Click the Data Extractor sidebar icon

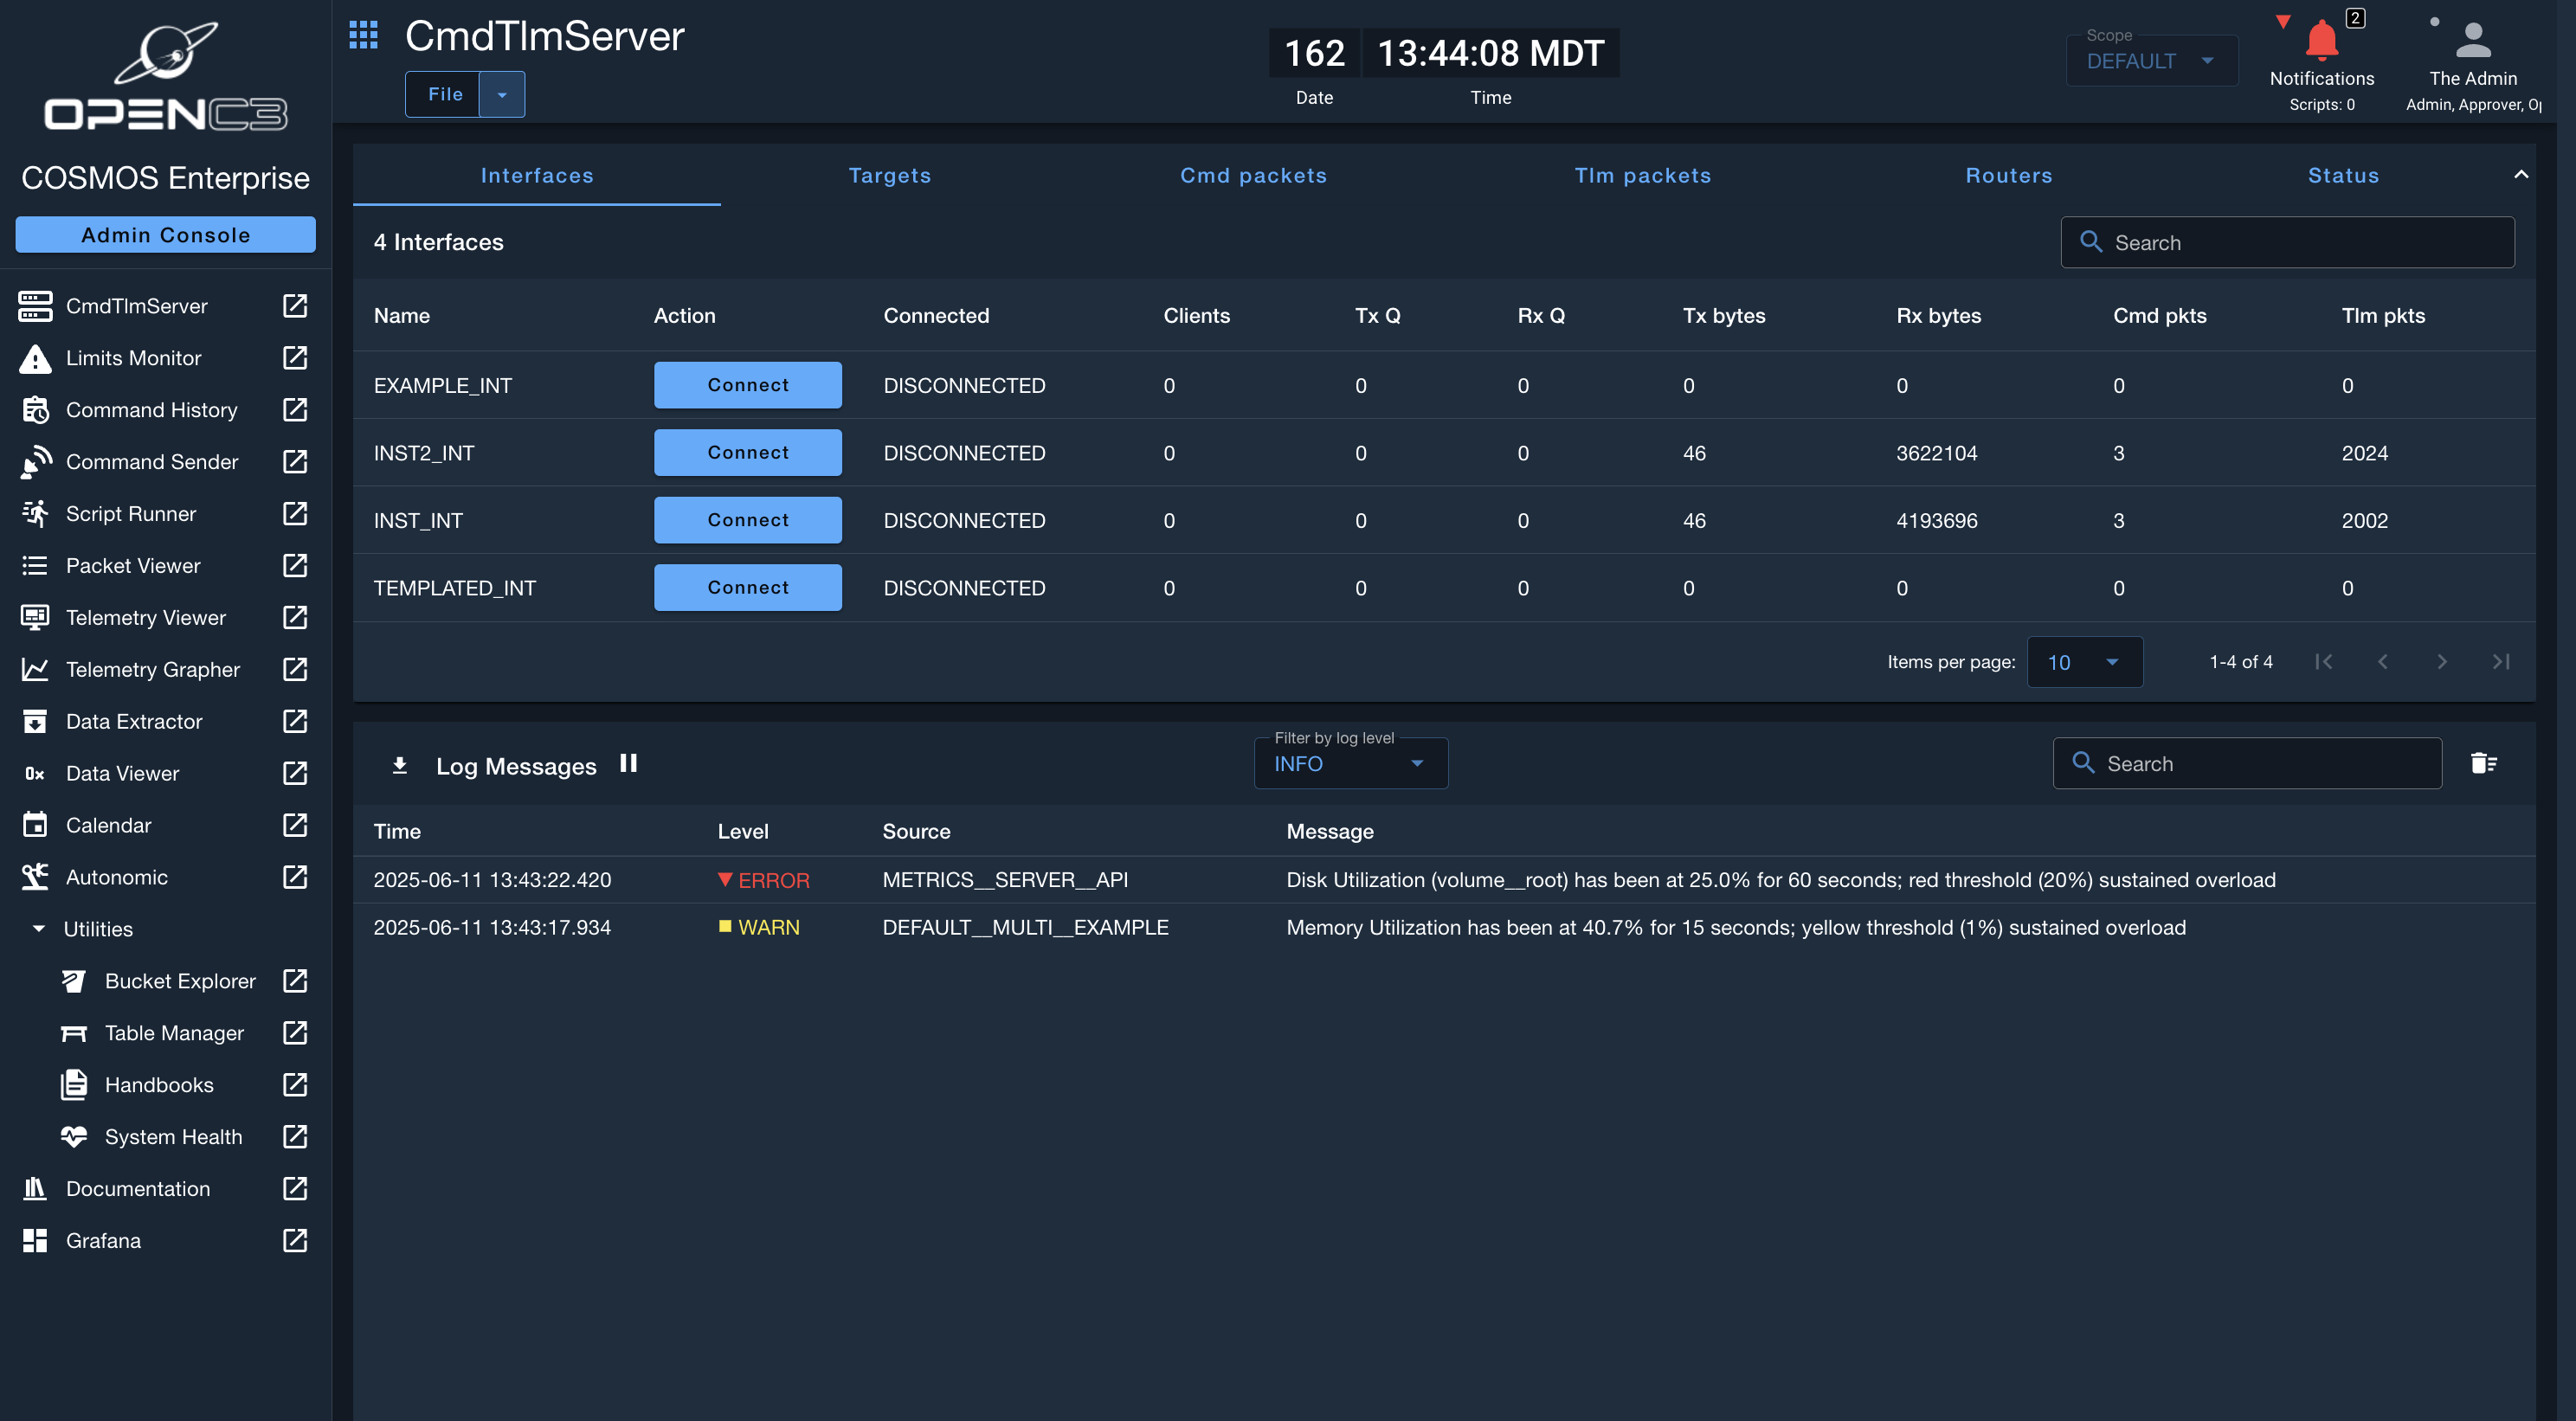35,722
